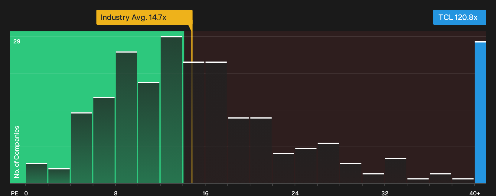Click the 29 value on the y-axis

[17, 41]
